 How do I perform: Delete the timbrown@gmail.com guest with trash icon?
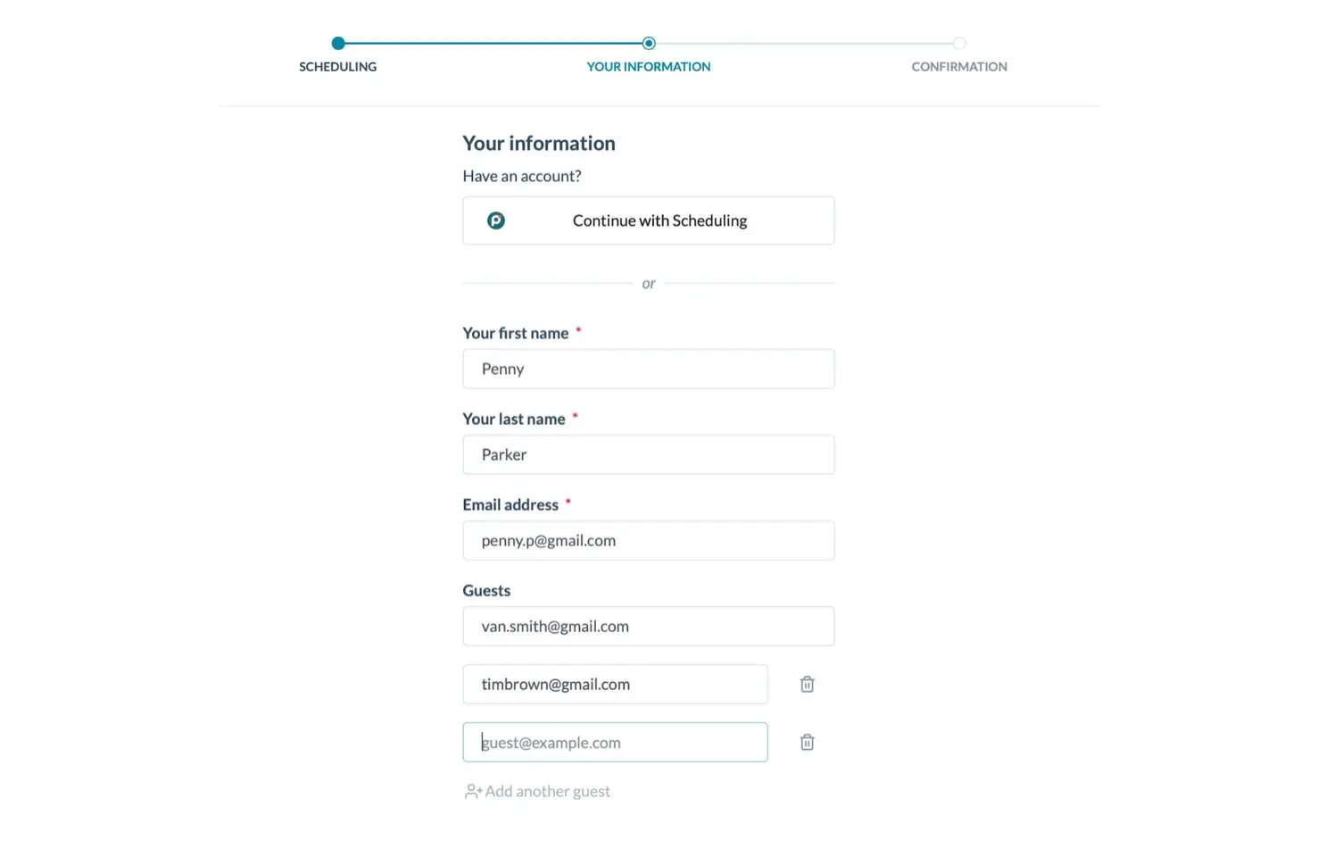(807, 684)
